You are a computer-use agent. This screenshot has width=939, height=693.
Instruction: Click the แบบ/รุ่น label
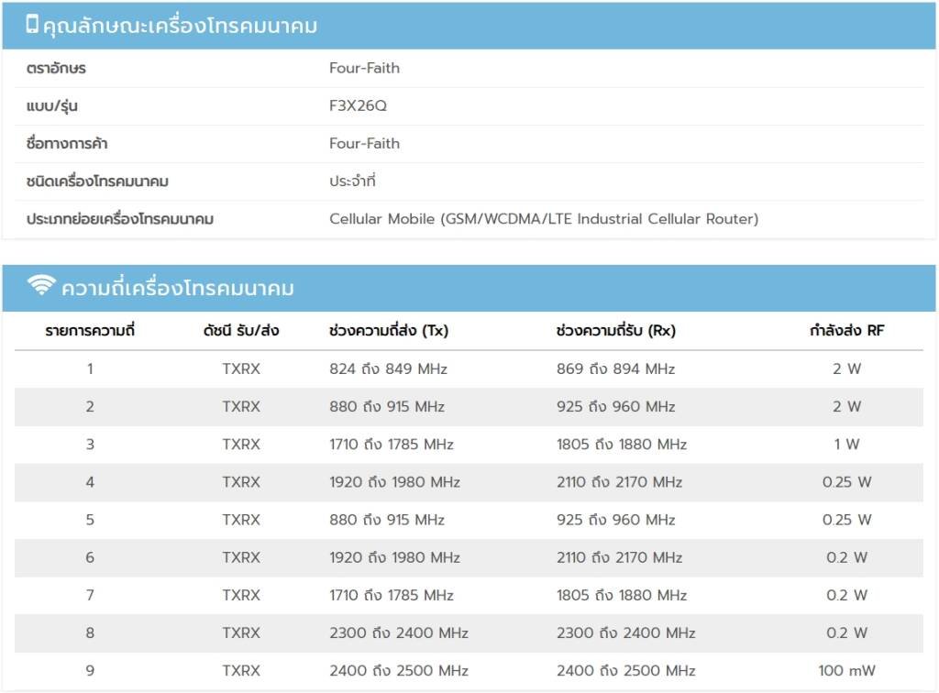(x=51, y=106)
